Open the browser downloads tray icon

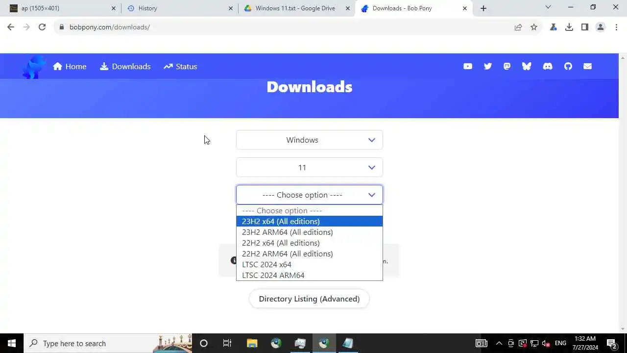coord(569,27)
